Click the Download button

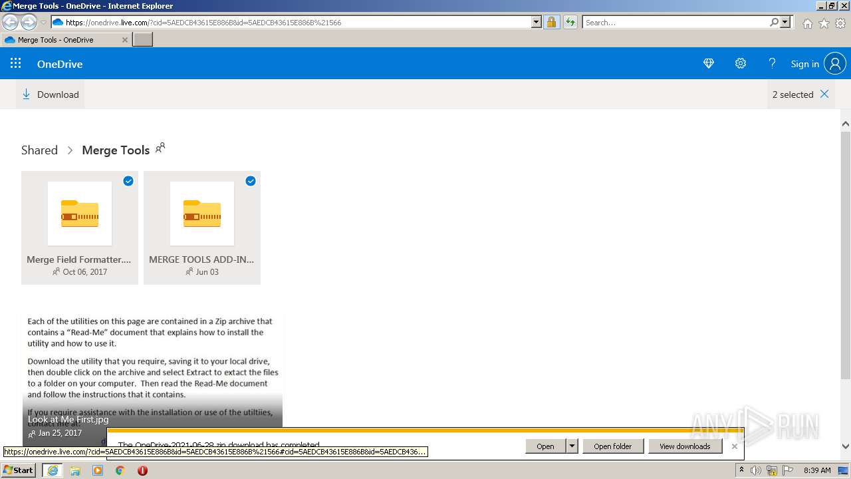[51, 94]
